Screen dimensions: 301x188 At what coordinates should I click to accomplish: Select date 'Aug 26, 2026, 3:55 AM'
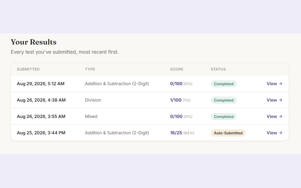[41, 116]
